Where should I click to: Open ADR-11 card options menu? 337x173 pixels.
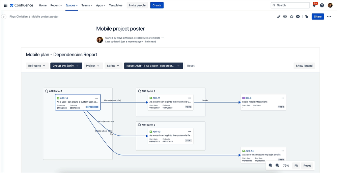189,98
